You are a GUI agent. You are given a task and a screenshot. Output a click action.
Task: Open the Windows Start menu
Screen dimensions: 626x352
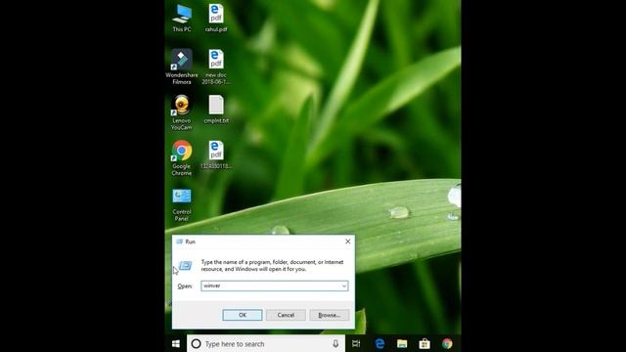pos(176,343)
